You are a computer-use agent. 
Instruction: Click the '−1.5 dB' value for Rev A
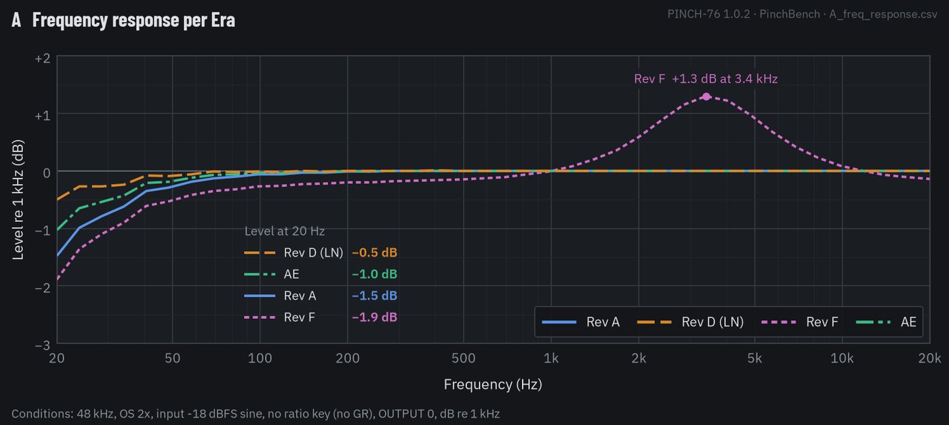tap(374, 296)
